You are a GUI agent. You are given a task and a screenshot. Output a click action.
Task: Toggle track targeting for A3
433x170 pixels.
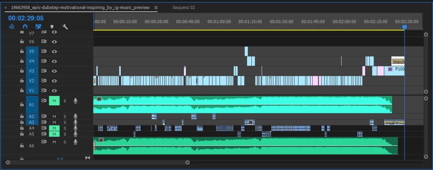[x=32, y=122]
